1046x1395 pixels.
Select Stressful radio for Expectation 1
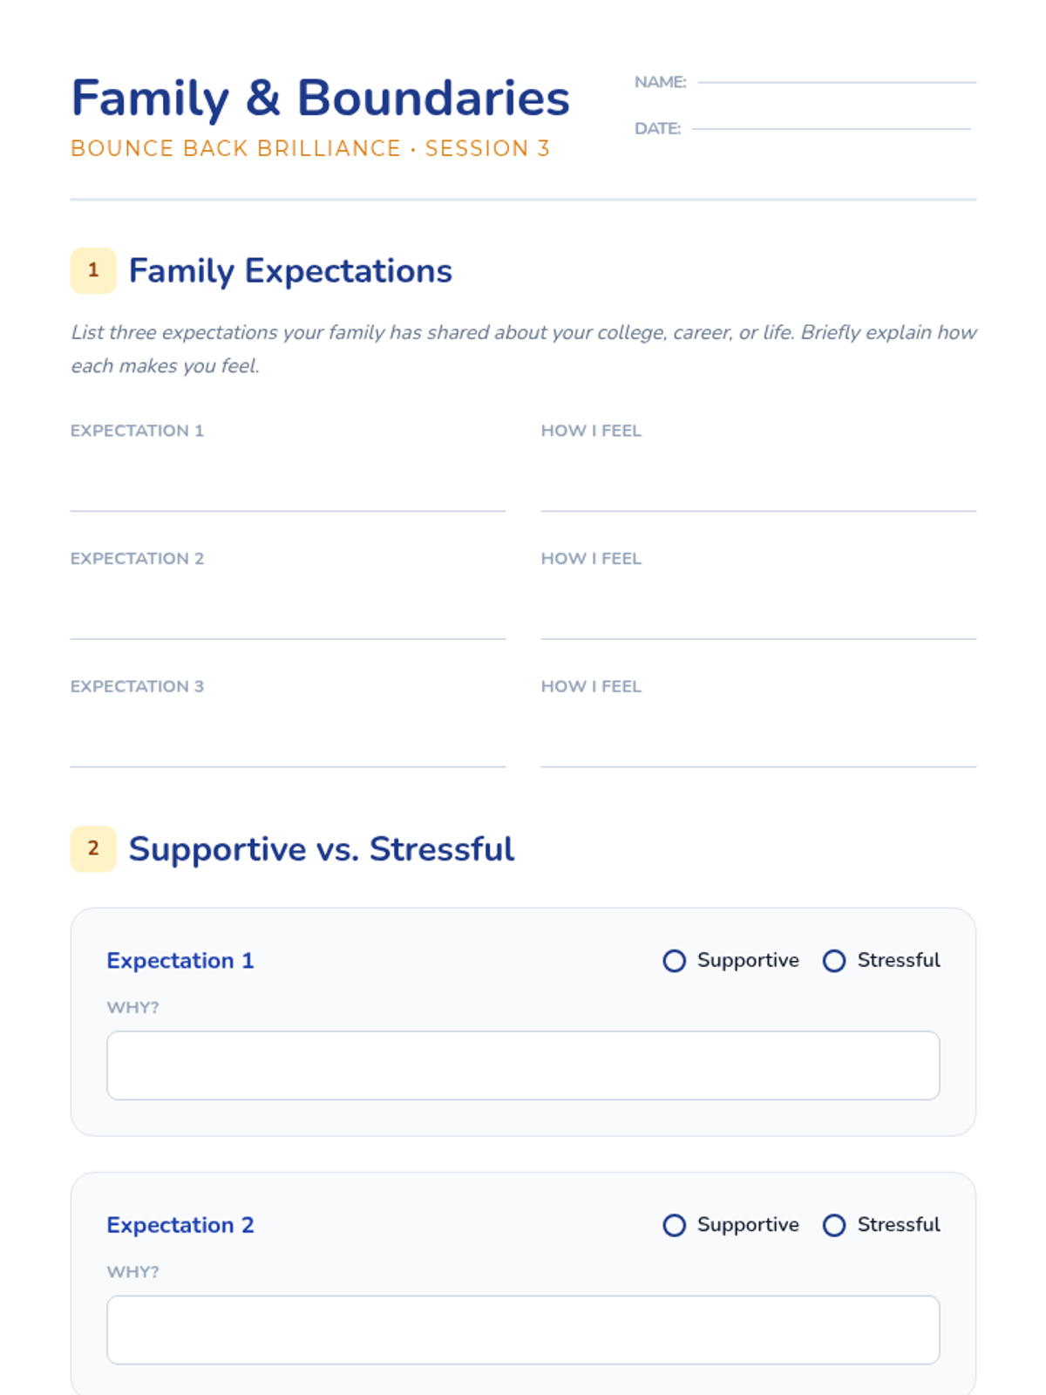coord(834,961)
